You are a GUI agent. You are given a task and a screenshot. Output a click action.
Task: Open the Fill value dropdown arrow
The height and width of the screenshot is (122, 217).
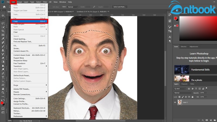[x=206, y=97]
